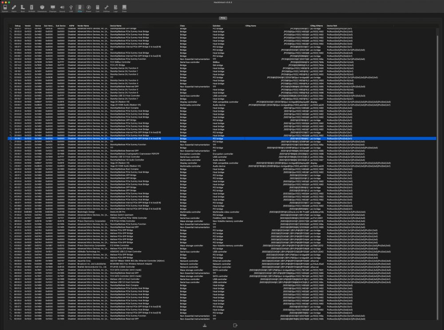Open the Extensions section in the toolbar
444x330 pixels.
coord(42,8)
